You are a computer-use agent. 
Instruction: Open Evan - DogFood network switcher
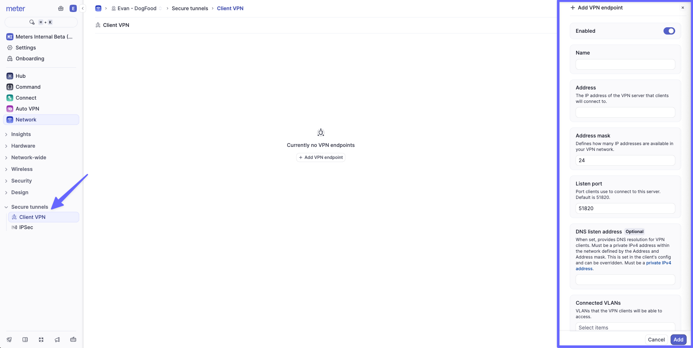(137, 8)
